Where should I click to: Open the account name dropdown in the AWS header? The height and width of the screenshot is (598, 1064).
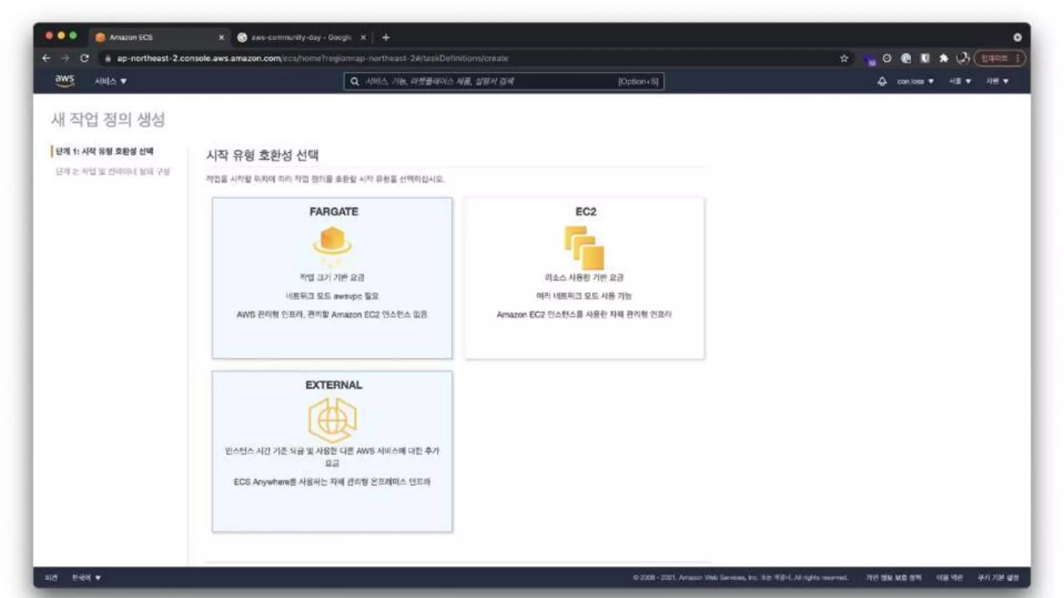[x=915, y=81]
